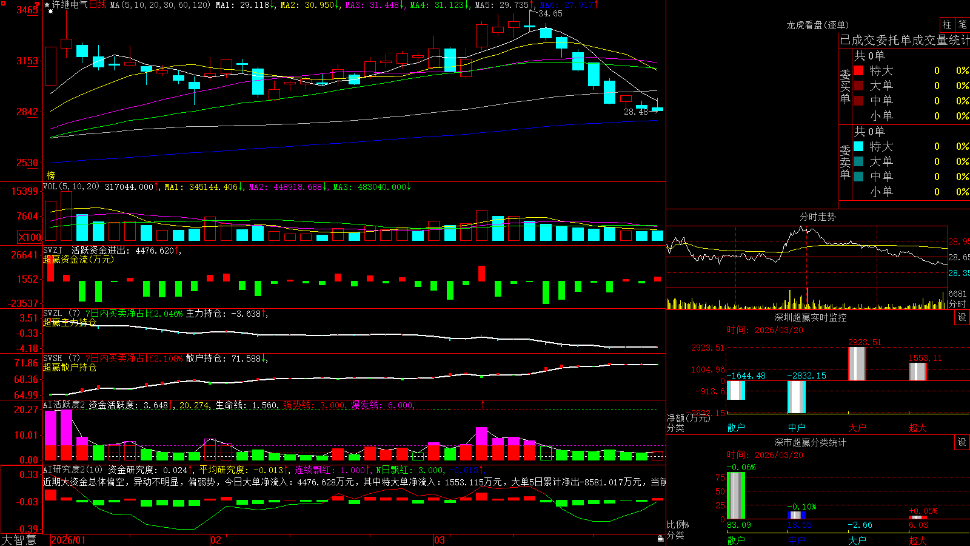The width and height of the screenshot is (970, 546).
Task: Click the 生命线: 1.560 label
Action: pyautogui.click(x=247, y=405)
